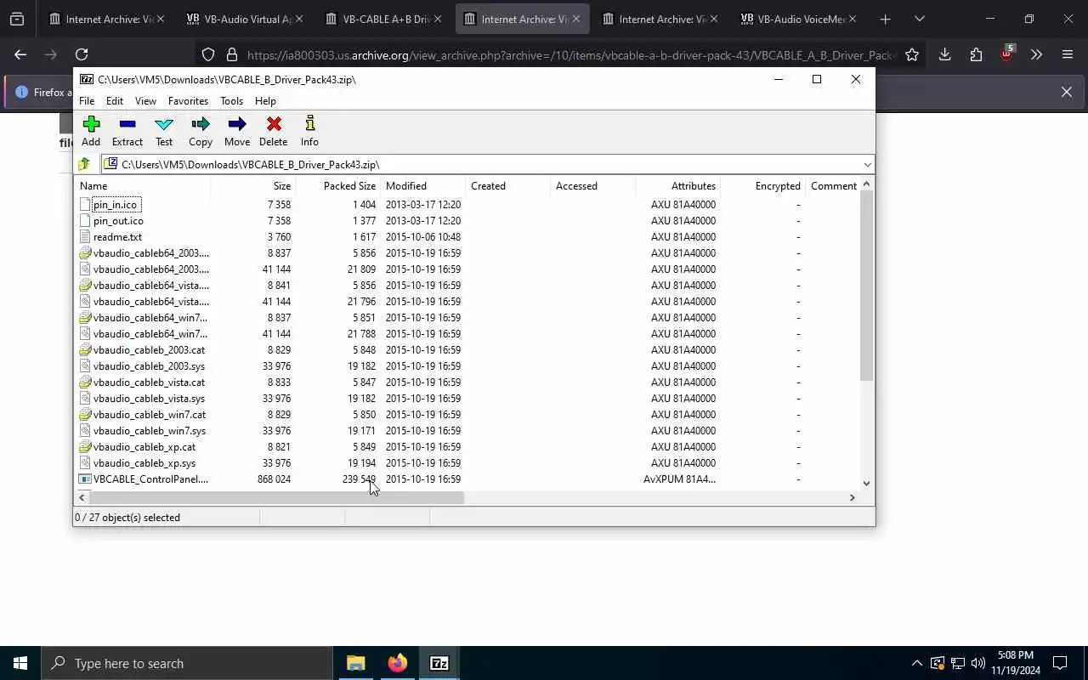The width and height of the screenshot is (1088, 680).
Task: Select the readme.txt file
Action: point(117,236)
